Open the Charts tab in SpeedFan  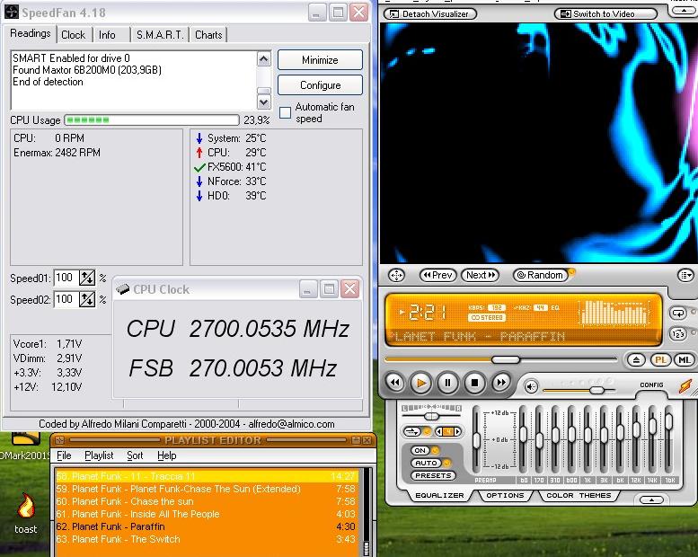pyautogui.click(x=208, y=35)
